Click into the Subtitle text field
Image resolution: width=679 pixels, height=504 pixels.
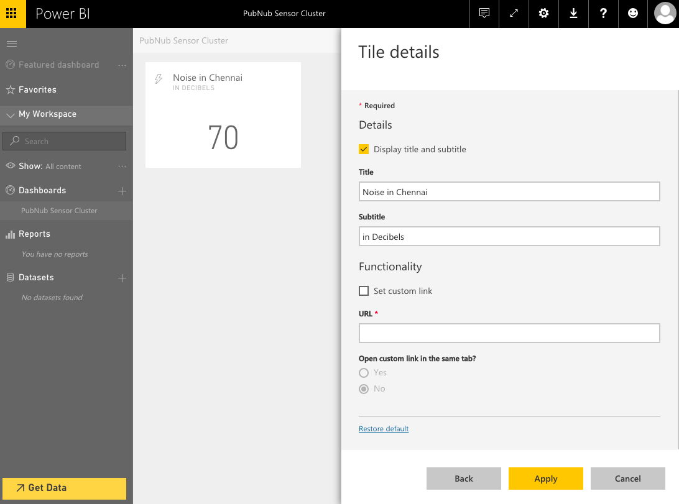[x=509, y=236]
